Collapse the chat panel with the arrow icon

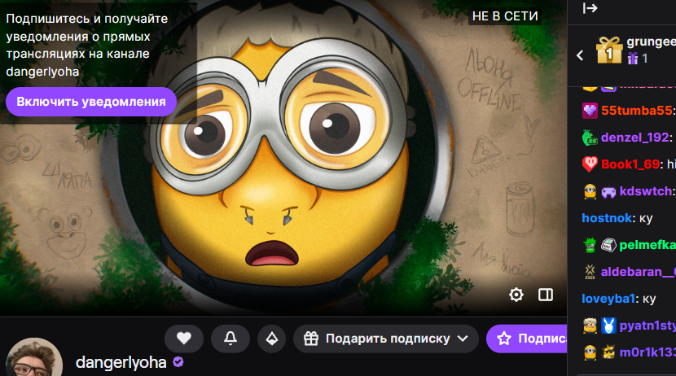[x=590, y=8]
